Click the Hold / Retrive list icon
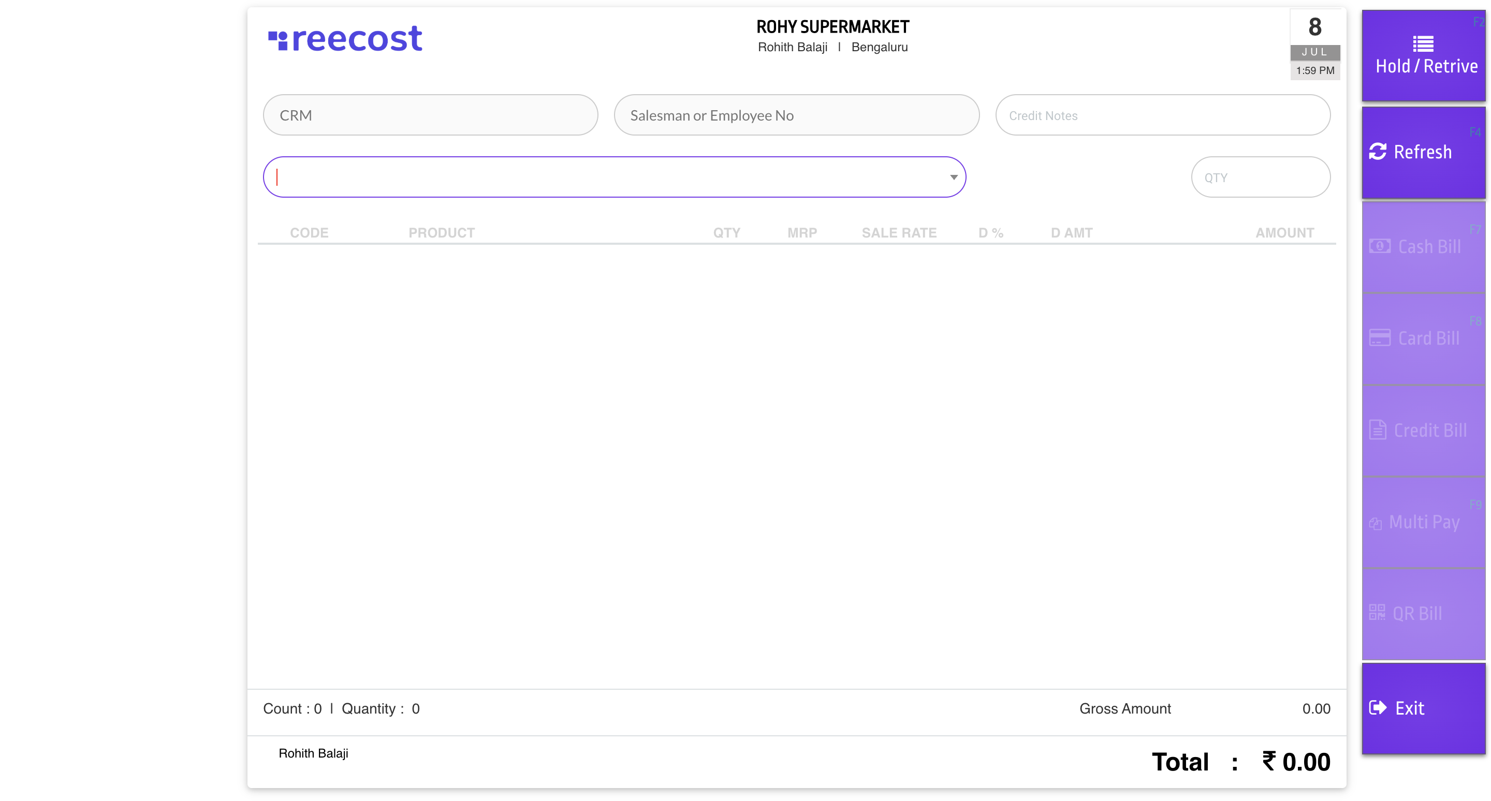 click(x=1423, y=43)
